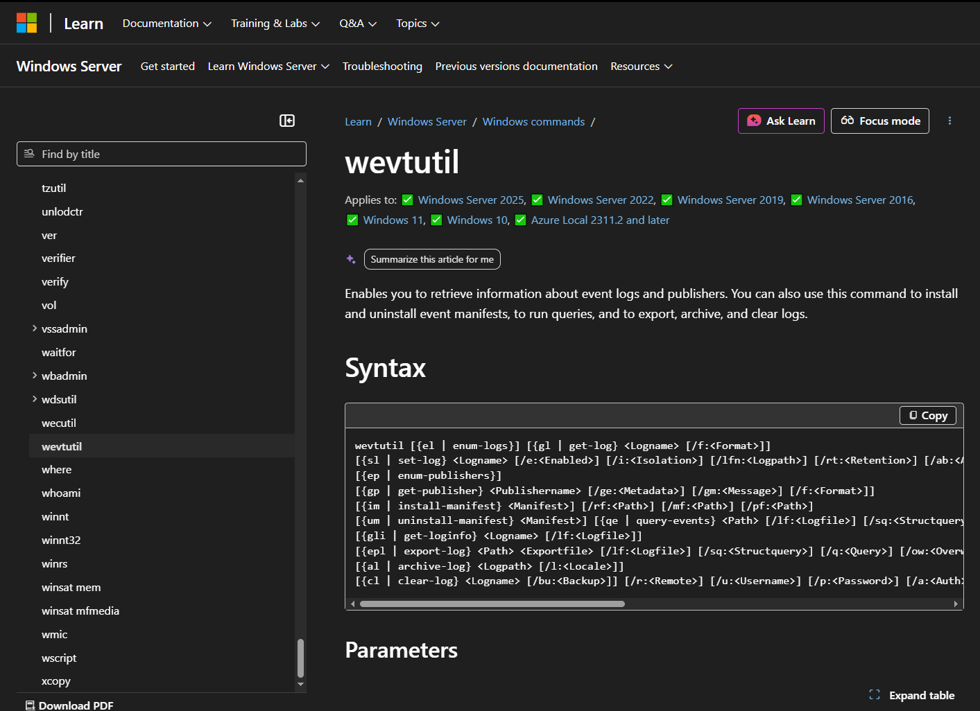This screenshot has height=711, width=980.
Task: Click the Download PDF icon
Action: pyautogui.click(x=30, y=705)
